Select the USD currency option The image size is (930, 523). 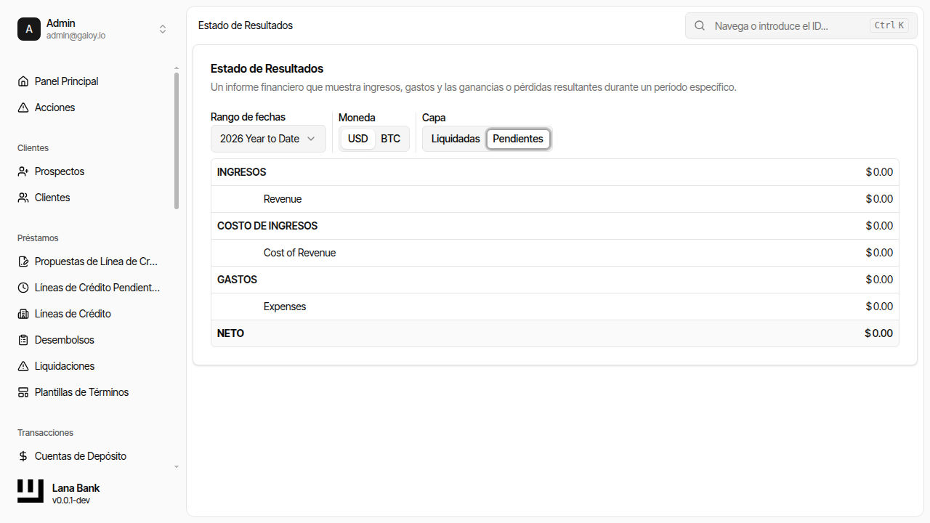click(358, 139)
